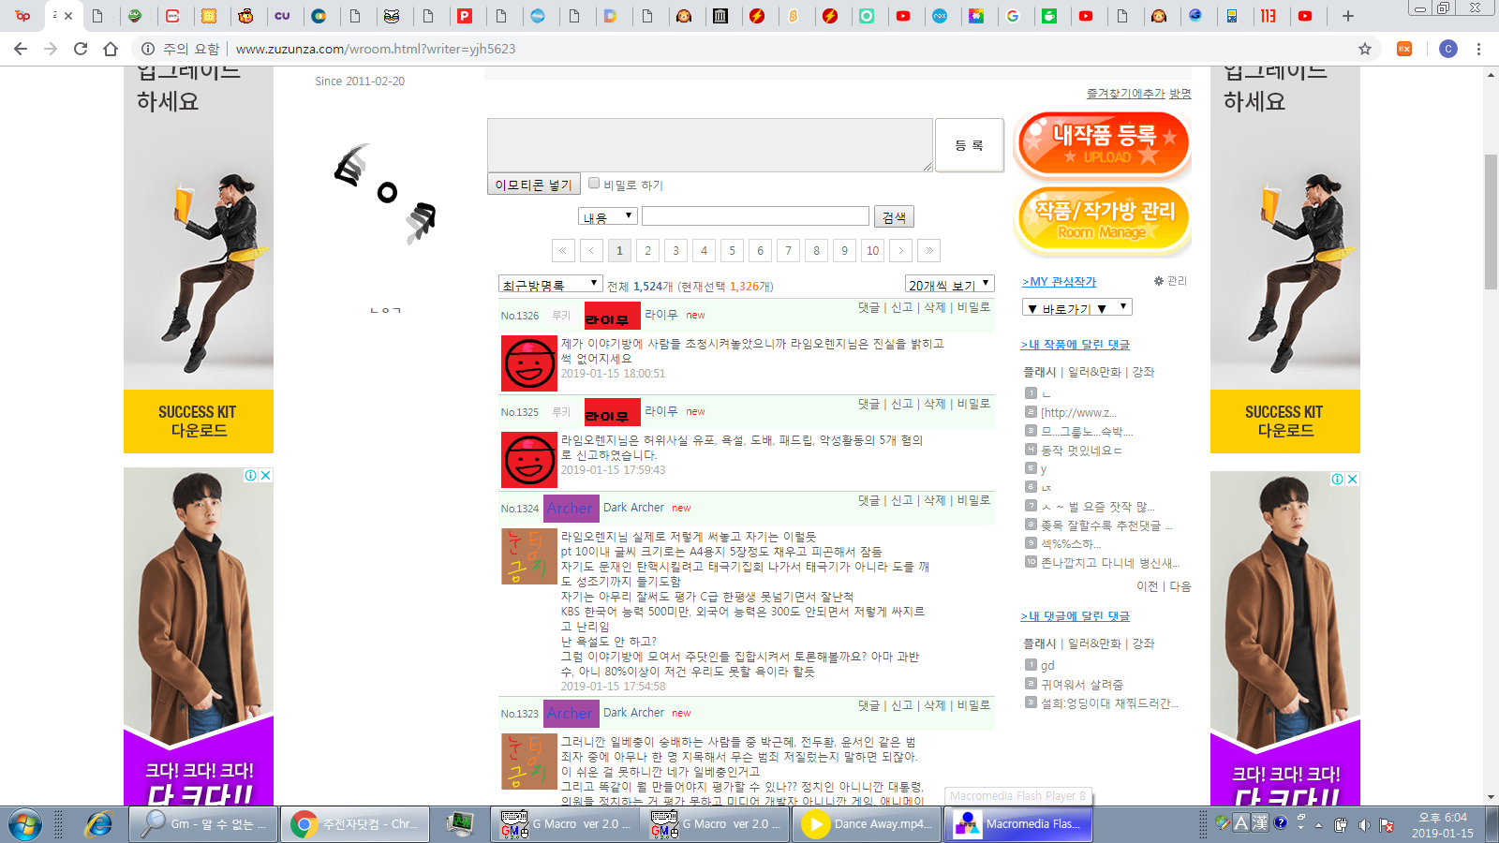Click the 즐겨찾기에추가 link
The image size is (1499, 843).
tap(1125, 94)
